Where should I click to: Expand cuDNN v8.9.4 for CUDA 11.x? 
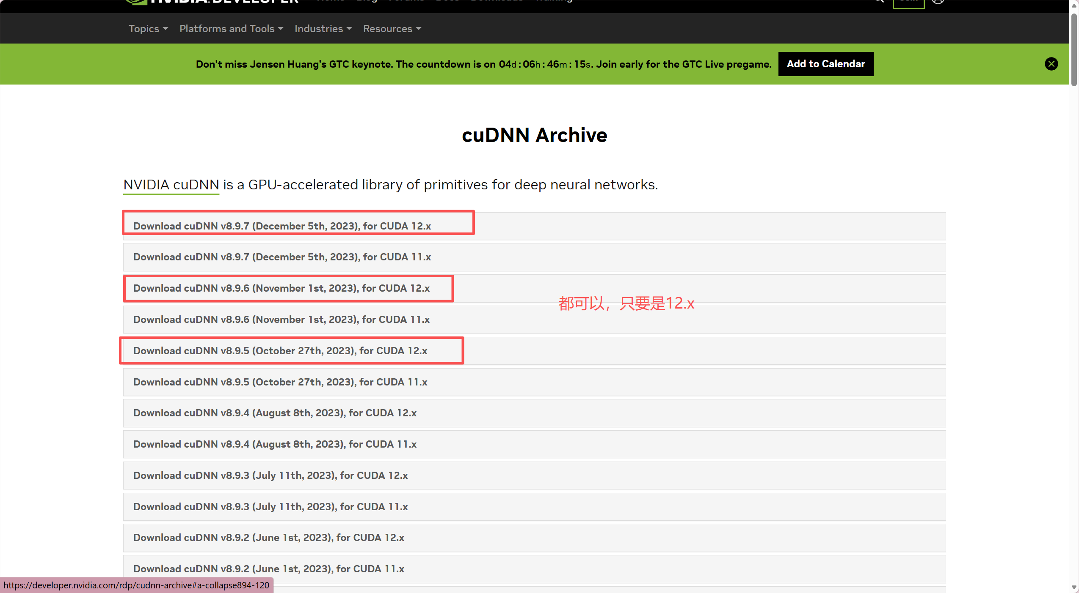[275, 444]
